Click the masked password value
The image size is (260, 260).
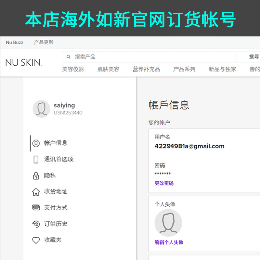click(163, 174)
